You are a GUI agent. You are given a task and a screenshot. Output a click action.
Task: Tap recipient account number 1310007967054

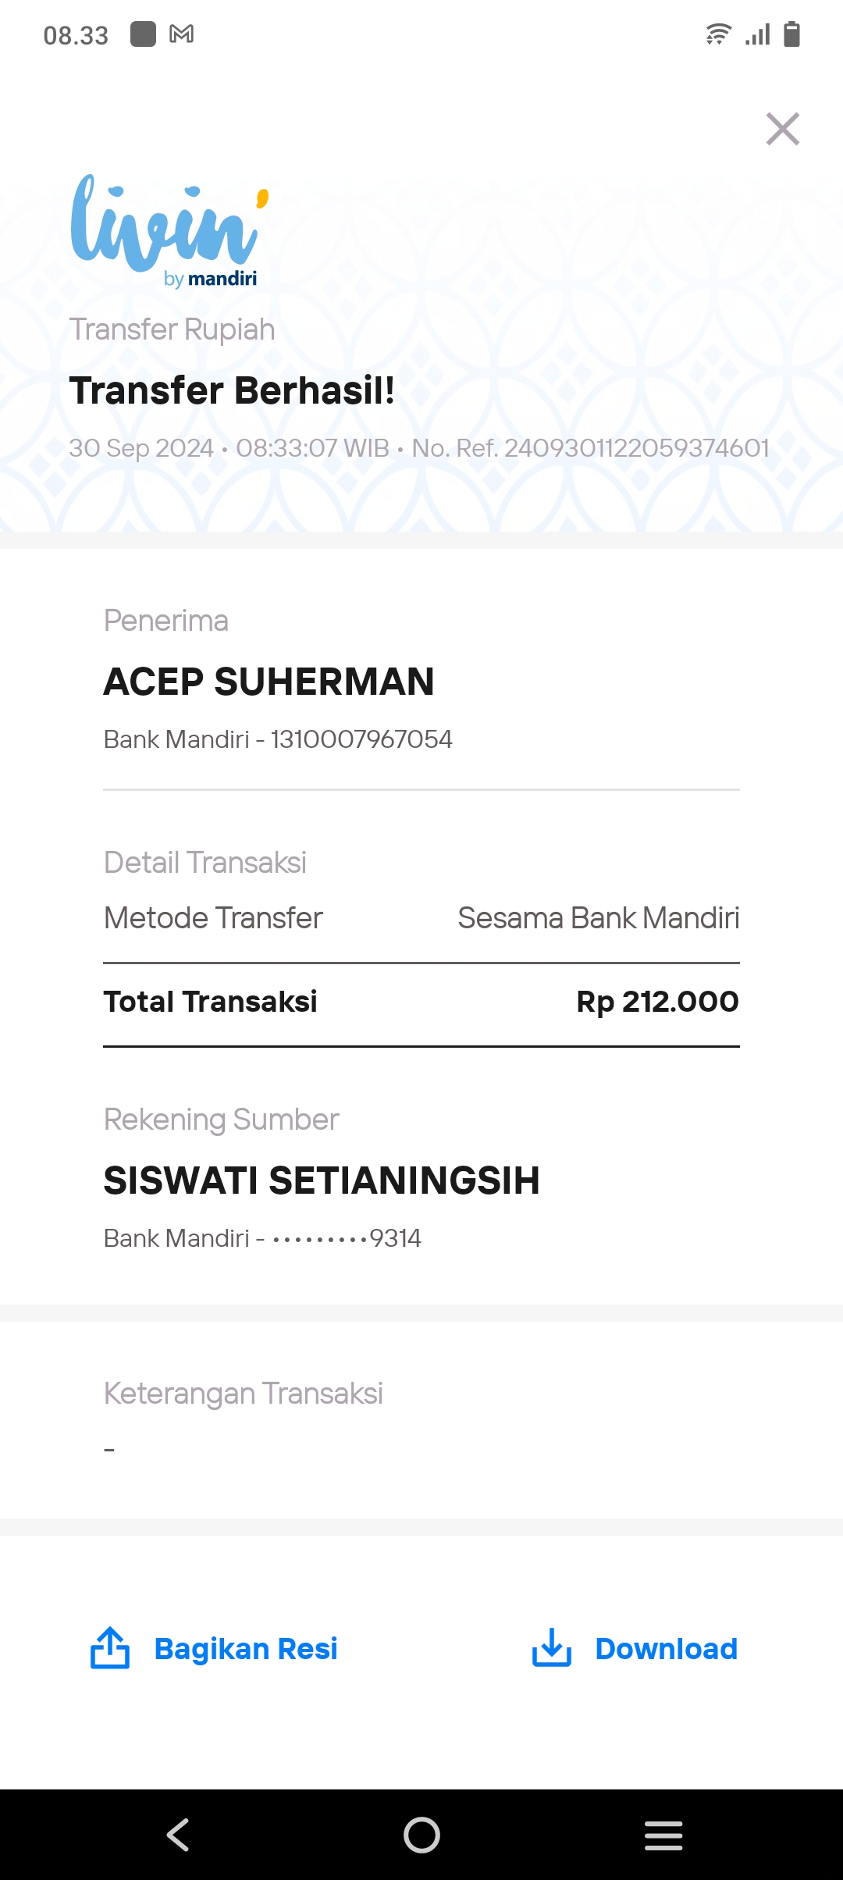[361, 739]
